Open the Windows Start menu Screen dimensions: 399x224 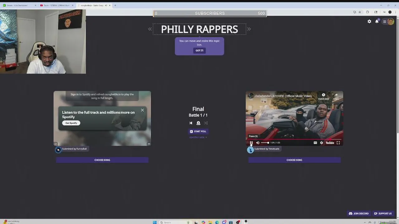click(154, 222)
